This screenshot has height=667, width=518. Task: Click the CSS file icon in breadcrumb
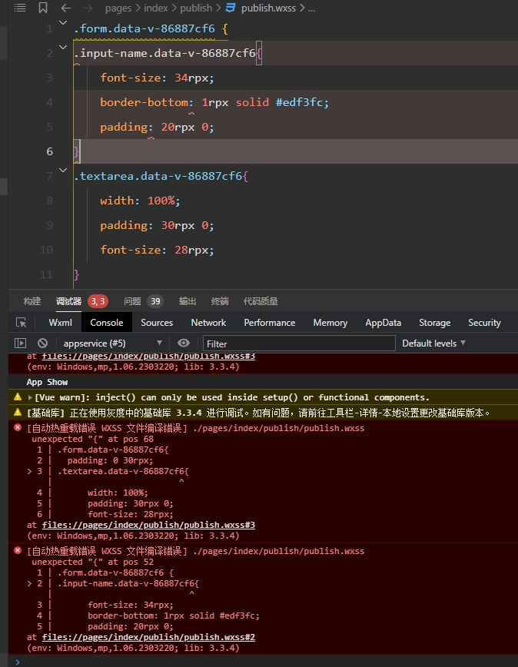tap(231, 8)
